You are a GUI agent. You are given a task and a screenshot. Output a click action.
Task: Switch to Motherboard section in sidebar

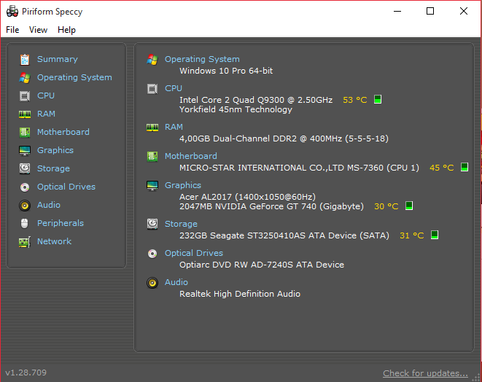tap(63, 132)
